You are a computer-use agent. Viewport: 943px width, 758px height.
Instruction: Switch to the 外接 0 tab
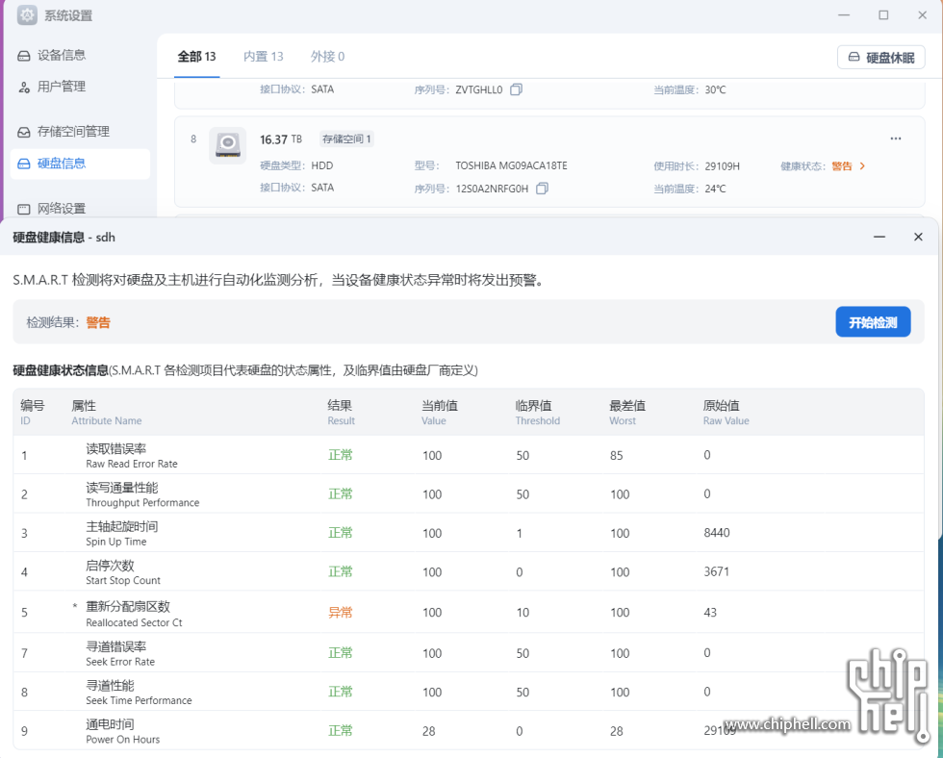pyautogui.click(x=327, y=57)
